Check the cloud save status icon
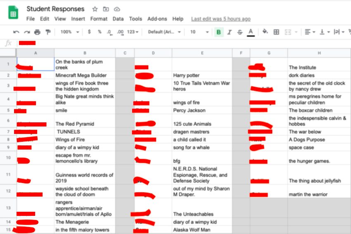 117,9
